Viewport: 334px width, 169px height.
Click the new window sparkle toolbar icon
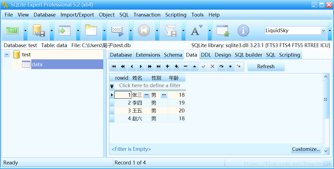[91, 30]
